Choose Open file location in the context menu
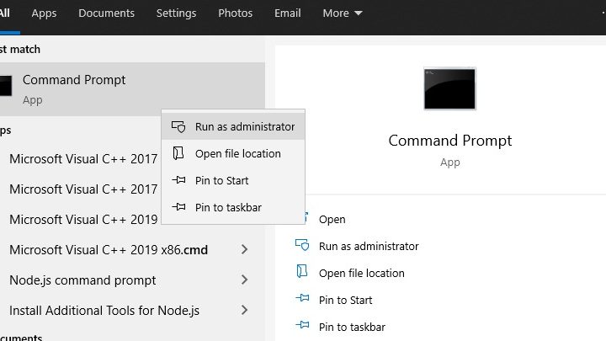This screenshot has width=606, height=341. [233, 153]
